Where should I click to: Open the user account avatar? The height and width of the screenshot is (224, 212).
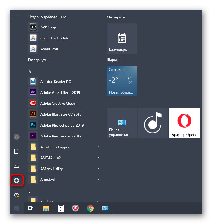coord(17,137)
